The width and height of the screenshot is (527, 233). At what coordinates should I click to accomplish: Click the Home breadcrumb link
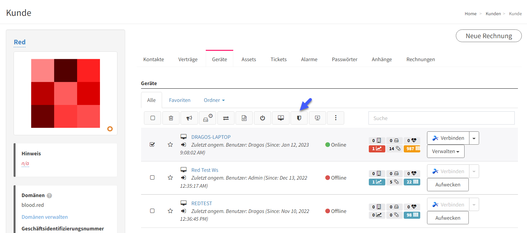471,14
